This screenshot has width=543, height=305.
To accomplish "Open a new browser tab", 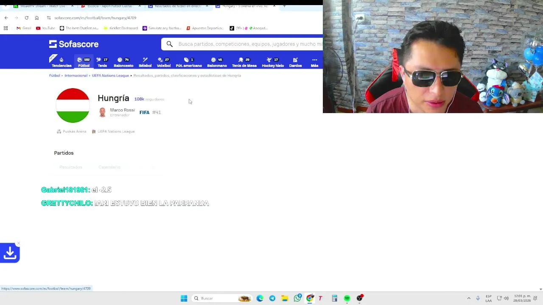I will 284,6.
